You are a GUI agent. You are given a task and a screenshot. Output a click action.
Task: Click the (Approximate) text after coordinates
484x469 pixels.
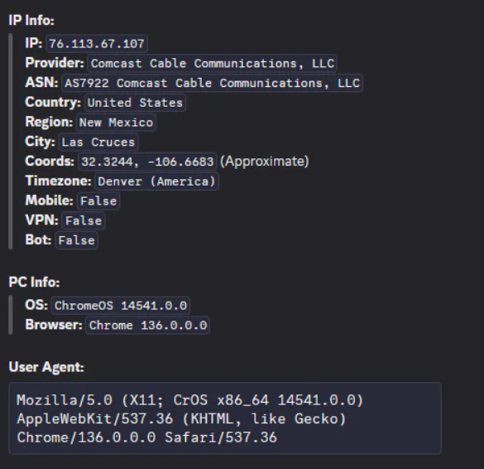[x=265, y=161]
